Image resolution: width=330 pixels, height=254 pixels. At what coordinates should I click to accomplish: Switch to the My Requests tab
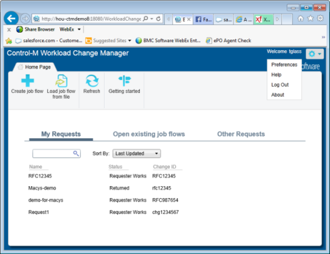[x=61, y=134]
